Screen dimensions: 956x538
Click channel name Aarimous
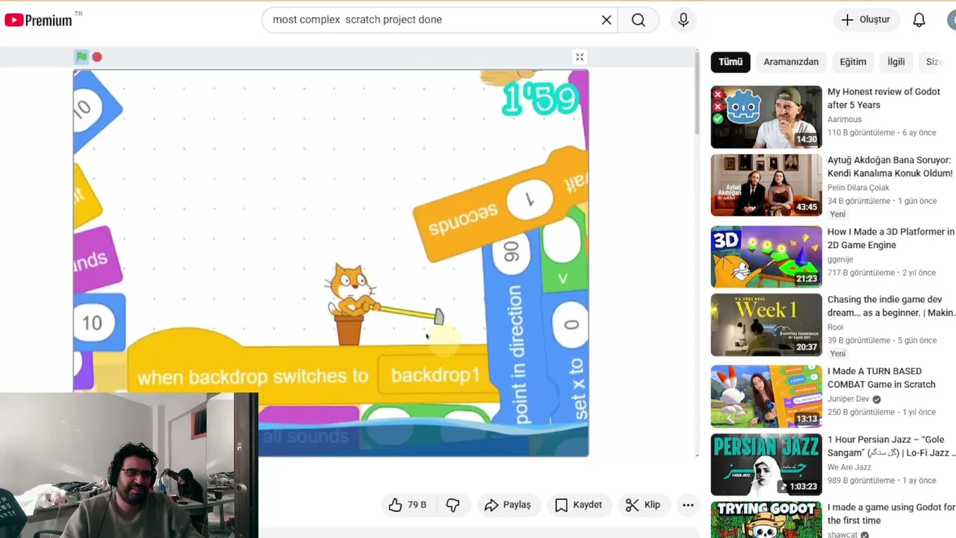tap(845, 120)
